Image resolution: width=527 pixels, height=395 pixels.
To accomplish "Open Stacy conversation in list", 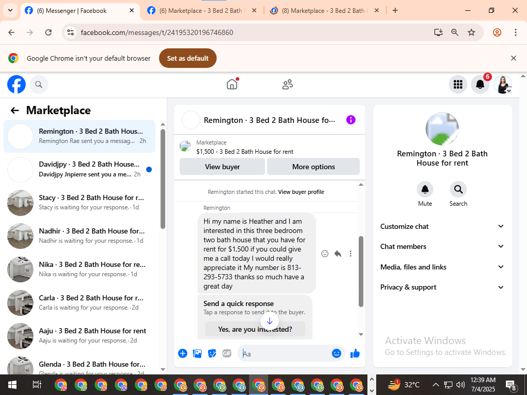I will click(80, 203).
